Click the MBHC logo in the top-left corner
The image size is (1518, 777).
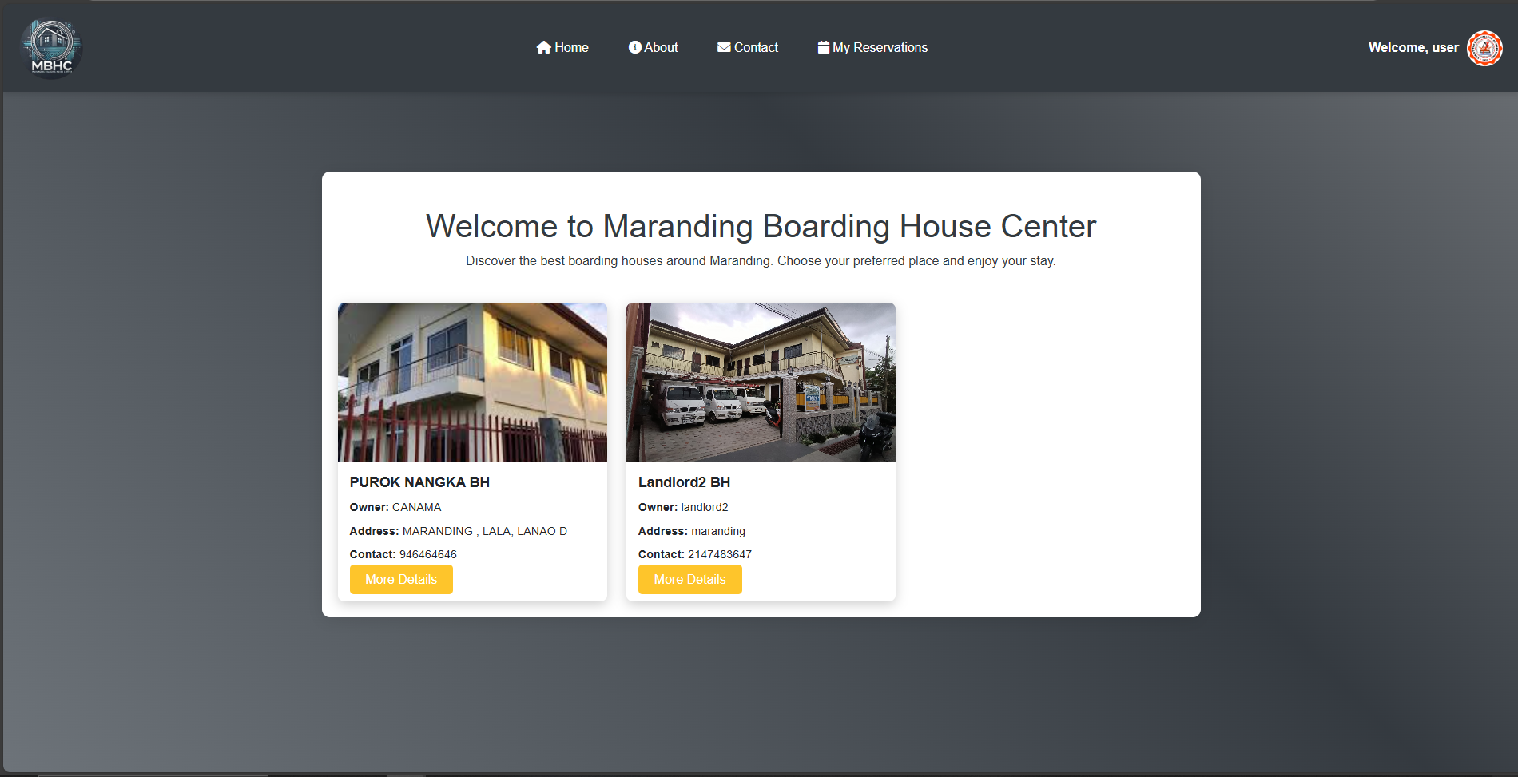[x=50, y=48]
